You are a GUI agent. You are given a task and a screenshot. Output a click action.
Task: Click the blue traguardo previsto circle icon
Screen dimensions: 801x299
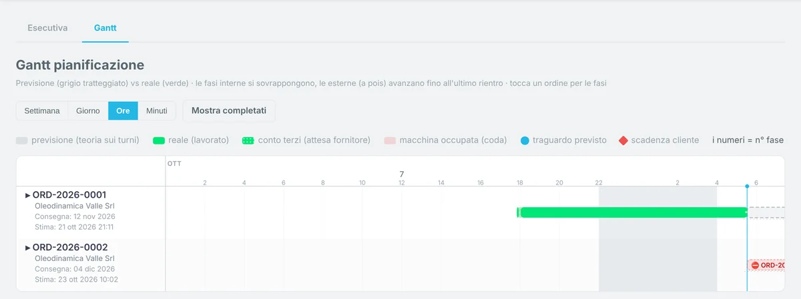click(525, 141)
